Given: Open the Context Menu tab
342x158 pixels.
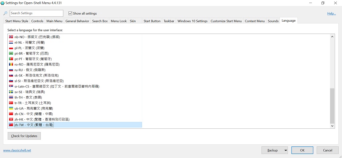Looking at the screenshot, I should point(255,21).
